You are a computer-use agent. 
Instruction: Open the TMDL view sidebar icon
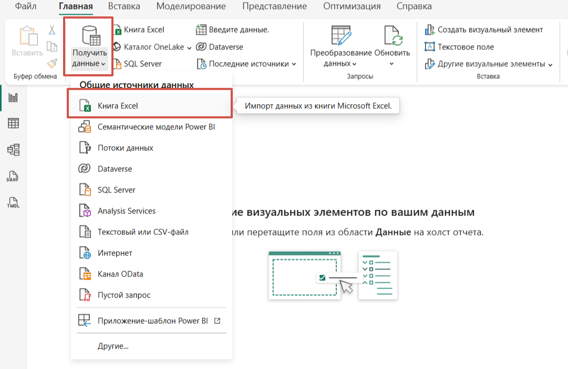click(14, 202)
